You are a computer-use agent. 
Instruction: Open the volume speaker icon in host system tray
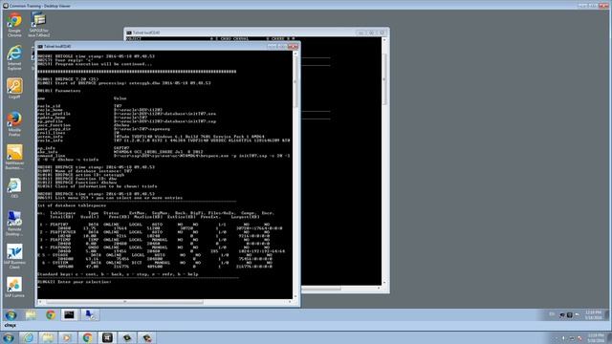[x=563, y=338]
